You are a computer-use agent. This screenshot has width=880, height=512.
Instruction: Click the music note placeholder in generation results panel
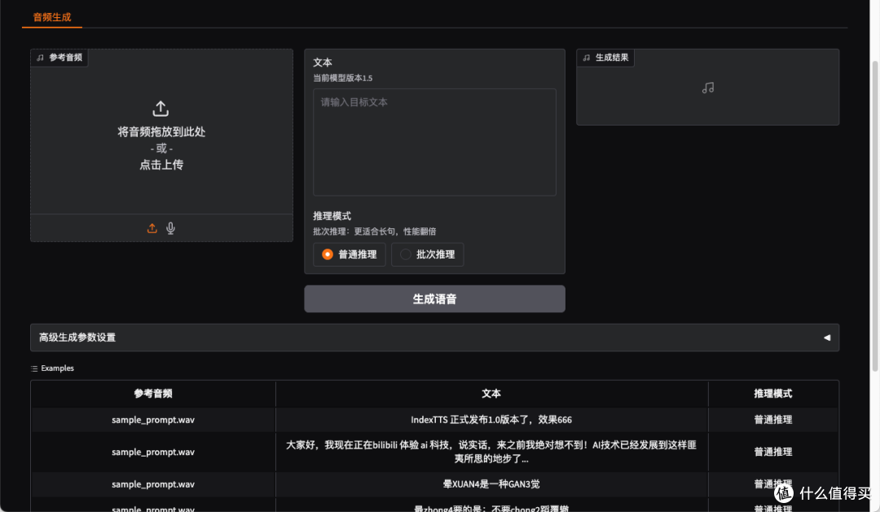coord(707,87)
